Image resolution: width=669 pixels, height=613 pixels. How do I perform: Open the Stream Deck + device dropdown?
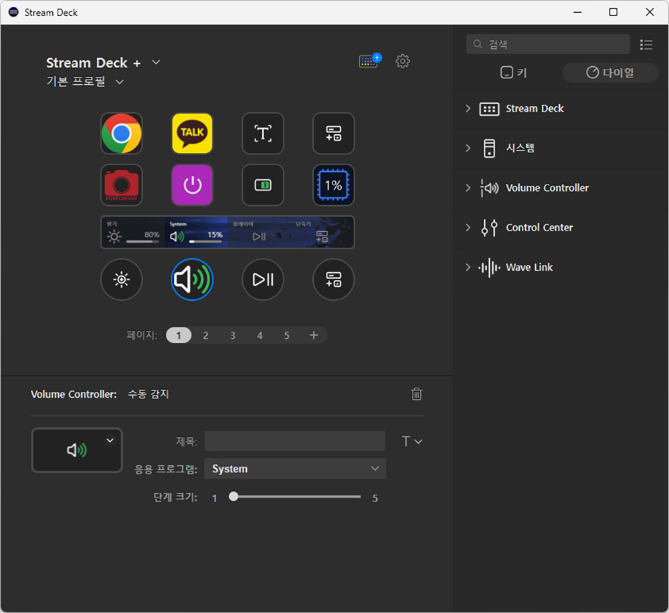pos(156,62)
